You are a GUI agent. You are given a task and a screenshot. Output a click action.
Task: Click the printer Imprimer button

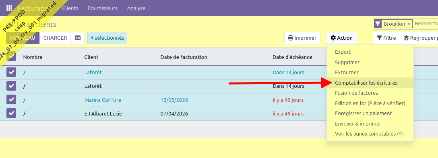point(302,38)
